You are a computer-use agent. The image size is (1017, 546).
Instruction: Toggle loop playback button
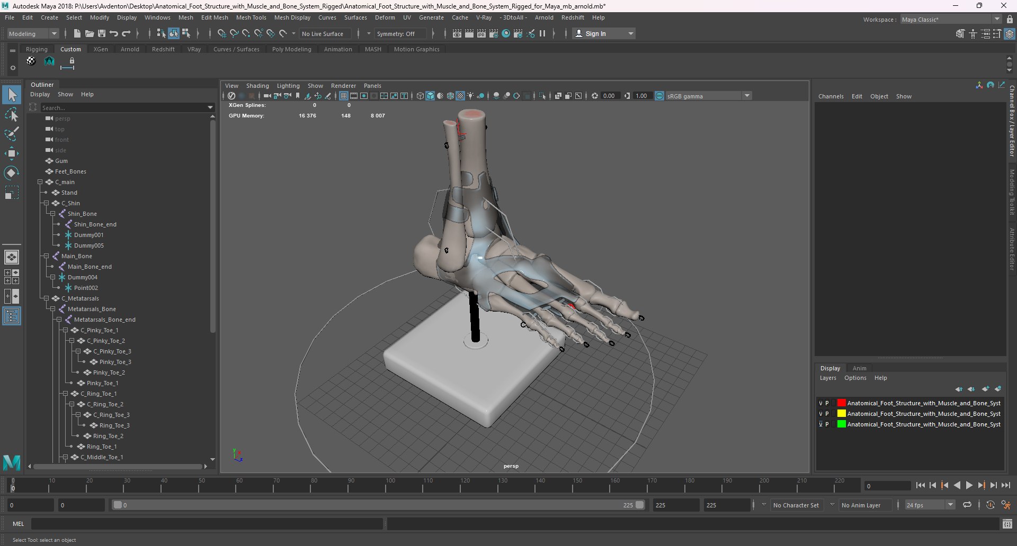click(x=967, y=505)
